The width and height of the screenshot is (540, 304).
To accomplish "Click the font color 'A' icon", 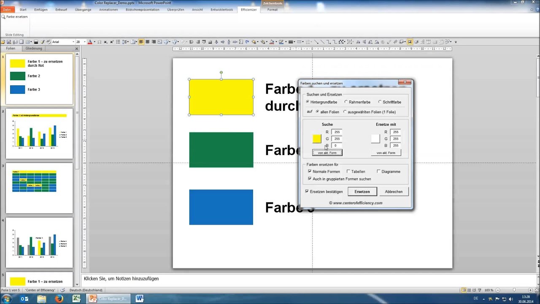I will pyautogui.click(x=90, y=42).
